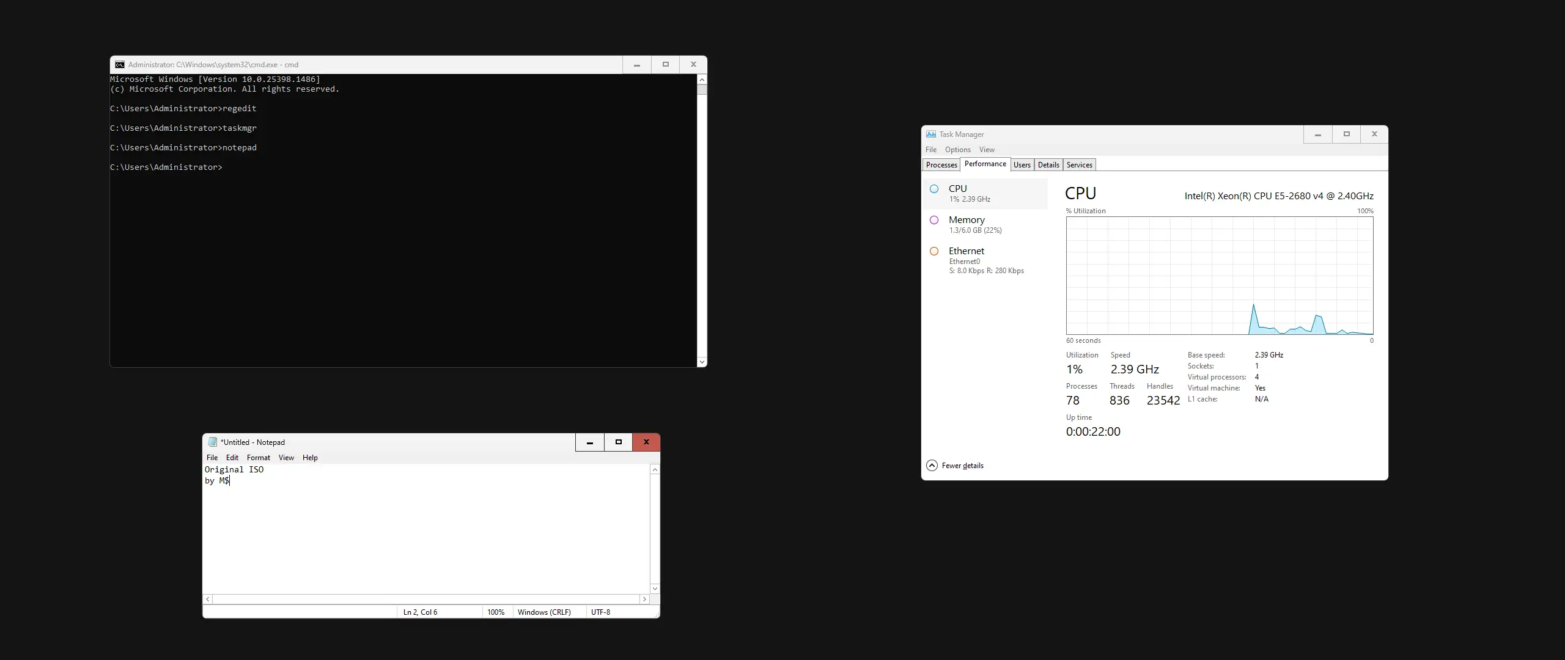Click the Notepad title bar icon

[212, 442]
